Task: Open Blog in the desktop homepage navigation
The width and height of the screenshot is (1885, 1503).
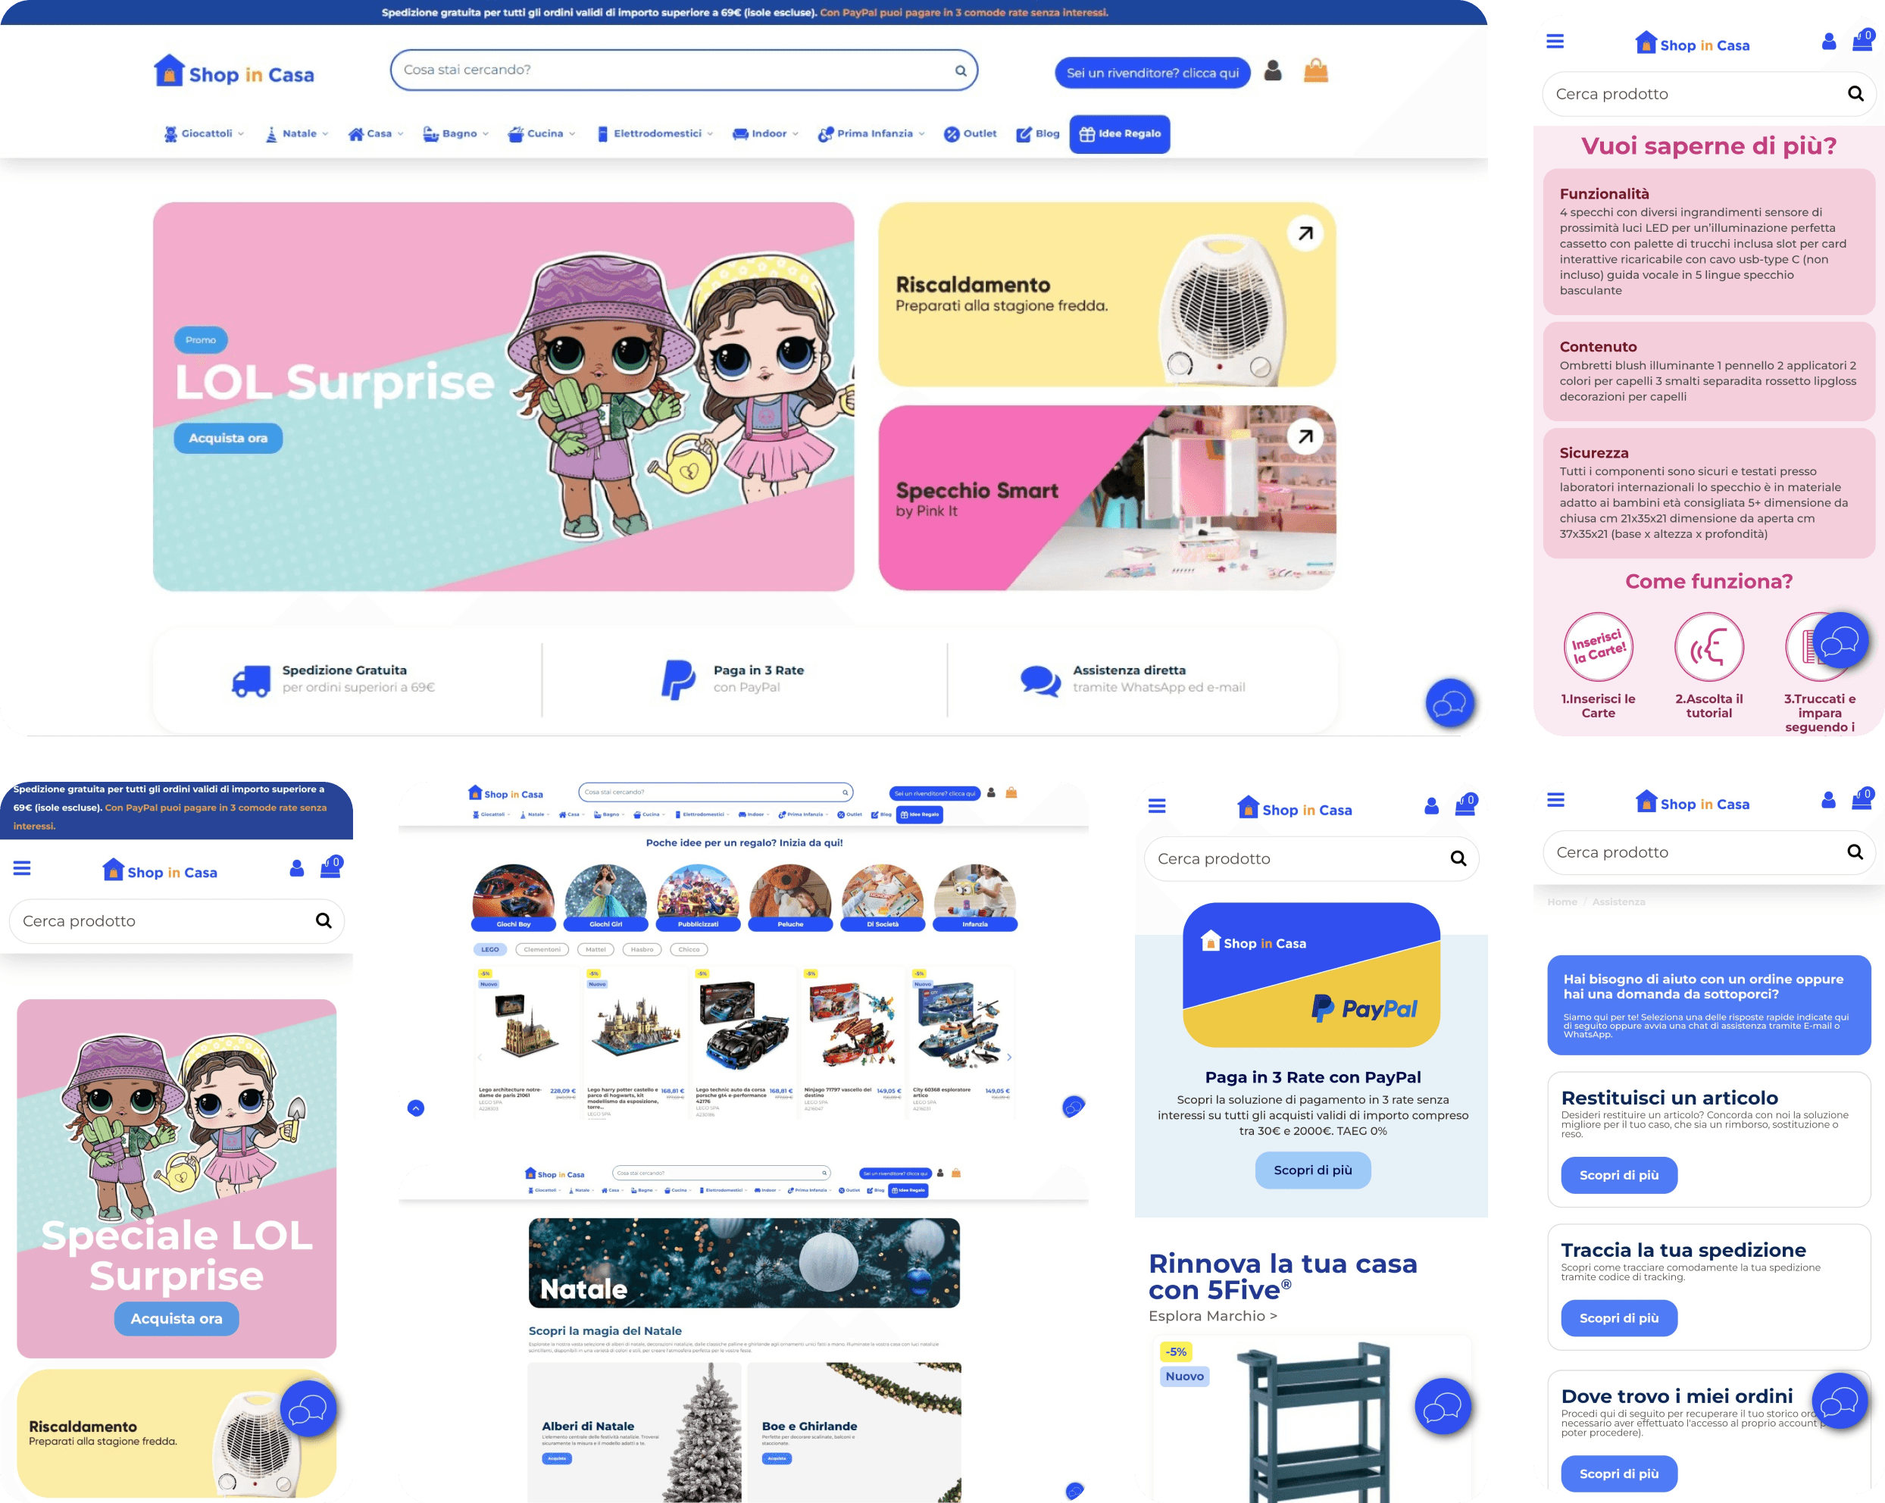Action: (1038, 134)
